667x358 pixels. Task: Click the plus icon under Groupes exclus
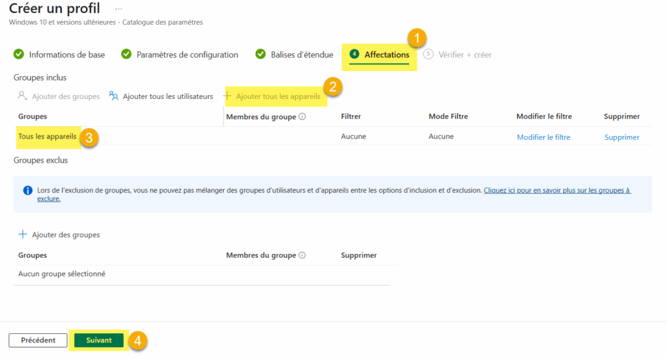[x=23, y=234]
